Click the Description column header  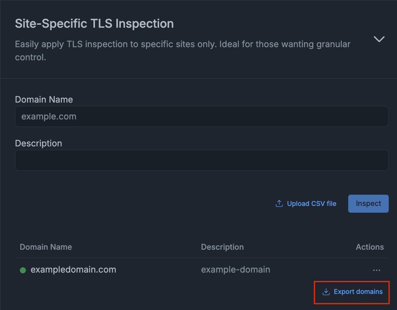coord(222,247)
